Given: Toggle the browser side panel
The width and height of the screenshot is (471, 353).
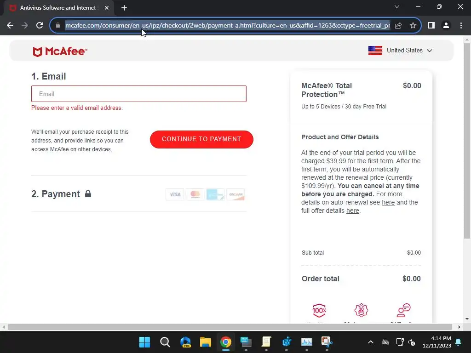Looking at the screenshot, I should coord(431,26).
